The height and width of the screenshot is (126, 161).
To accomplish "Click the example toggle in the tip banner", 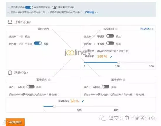I will click(29, 7).
